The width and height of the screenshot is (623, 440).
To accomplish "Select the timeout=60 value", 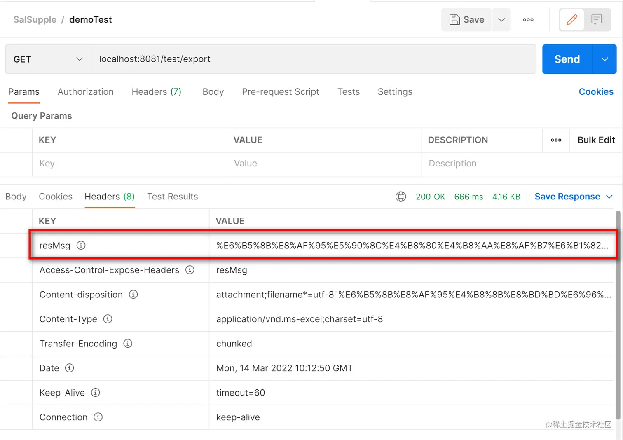I will click(241, 393).
